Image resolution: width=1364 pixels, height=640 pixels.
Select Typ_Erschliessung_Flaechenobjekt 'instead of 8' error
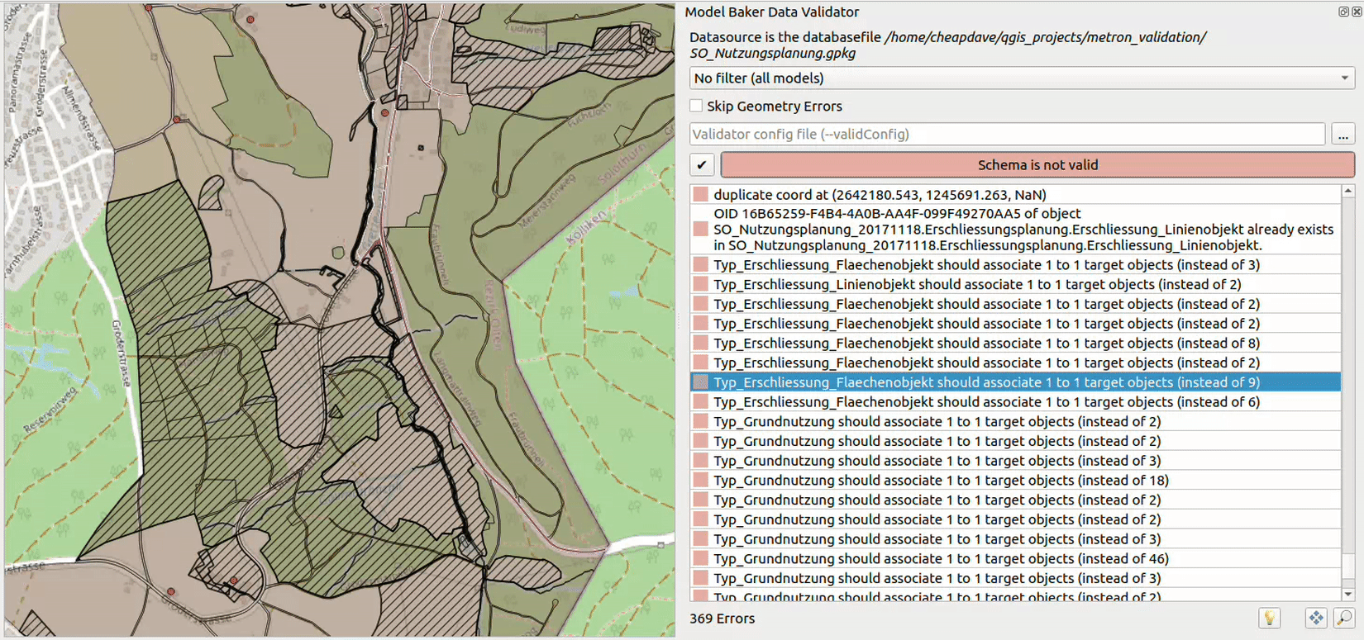tap(986, 344)
